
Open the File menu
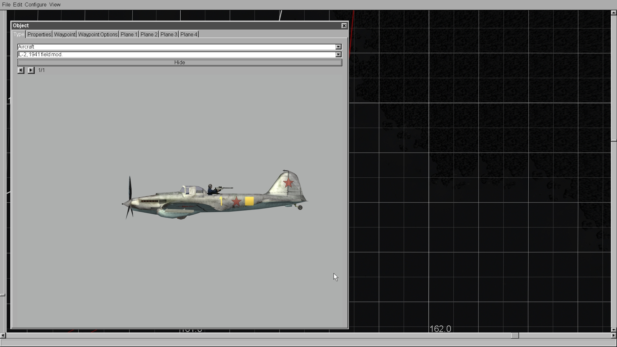click(6, 4)
